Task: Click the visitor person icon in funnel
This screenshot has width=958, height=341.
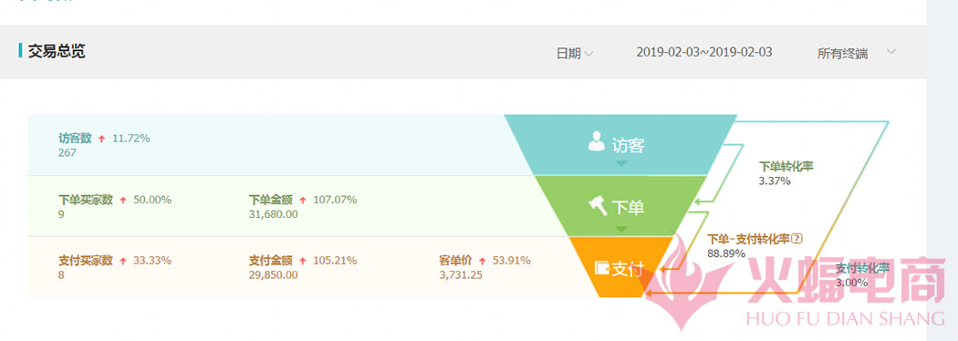Action: pyautogui.click(x=597, y=141)
